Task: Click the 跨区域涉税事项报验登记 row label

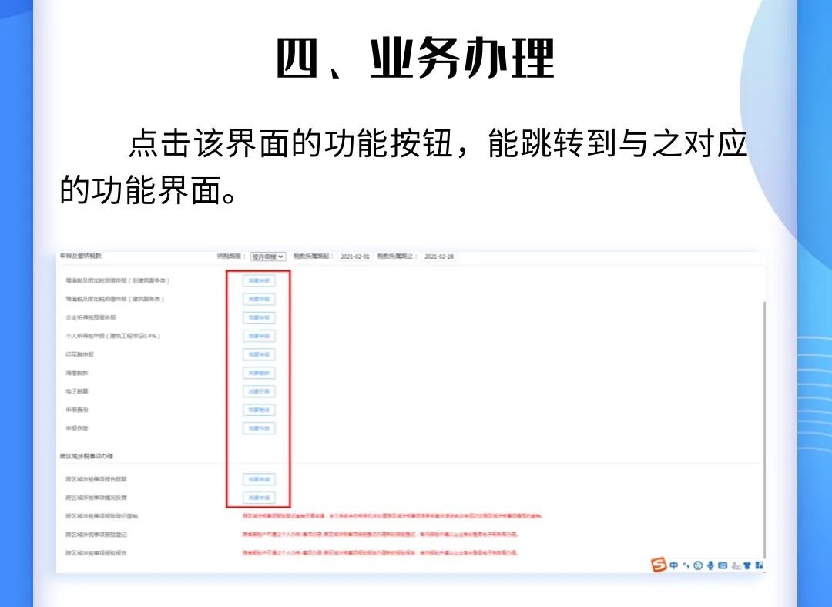Action: 96,535
